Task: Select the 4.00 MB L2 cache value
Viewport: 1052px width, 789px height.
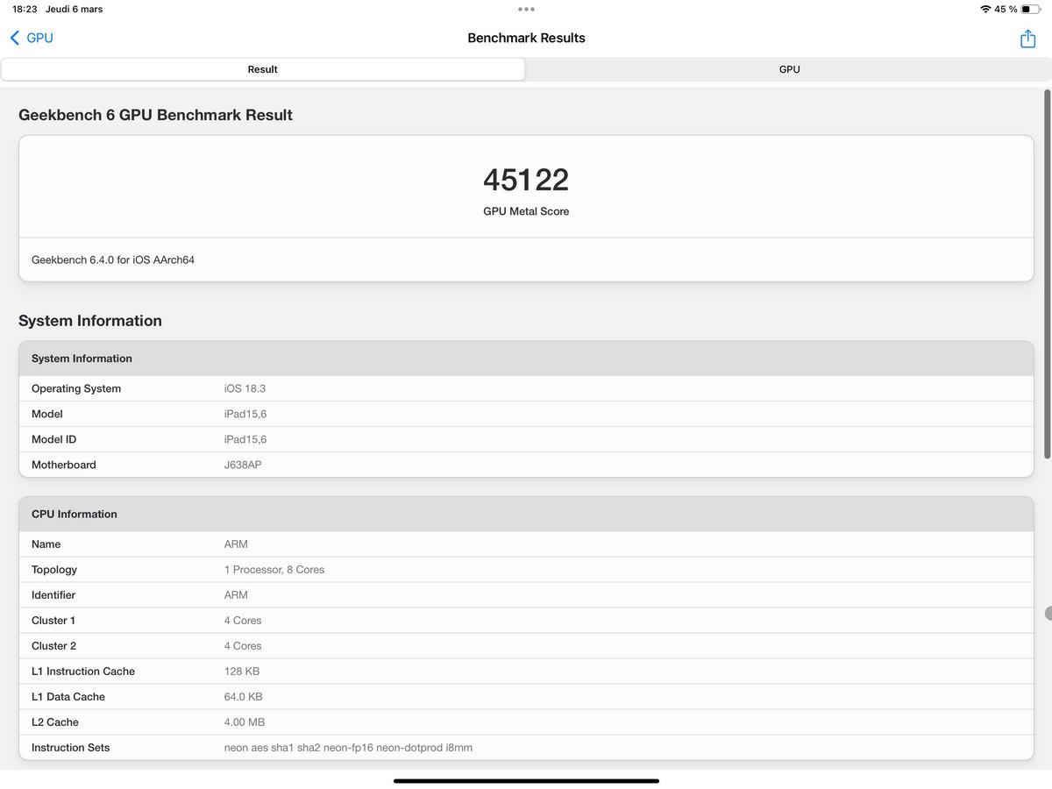Action: [x=245, y=722]
